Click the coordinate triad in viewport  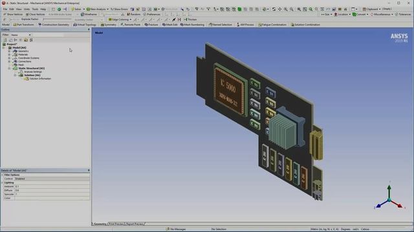389,197
